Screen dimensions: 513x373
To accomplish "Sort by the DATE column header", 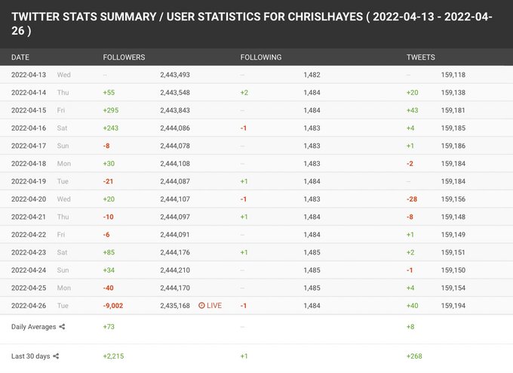I will pos(20,57).
